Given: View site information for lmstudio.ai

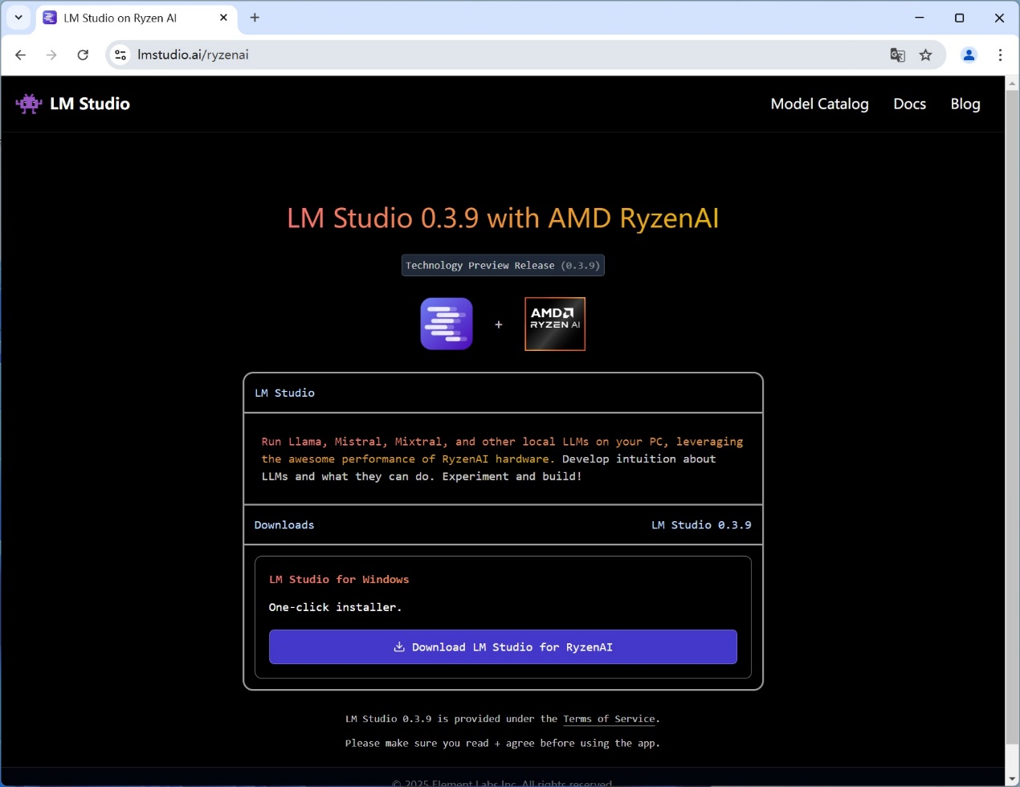Looking at the screenshot, I should pos(120,55).
